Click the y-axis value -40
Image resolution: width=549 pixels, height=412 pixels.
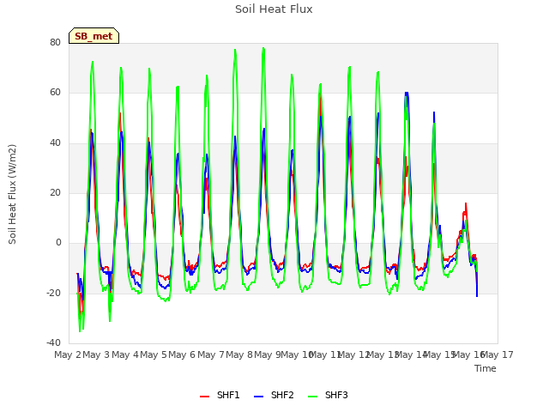[x=53, y=342]
